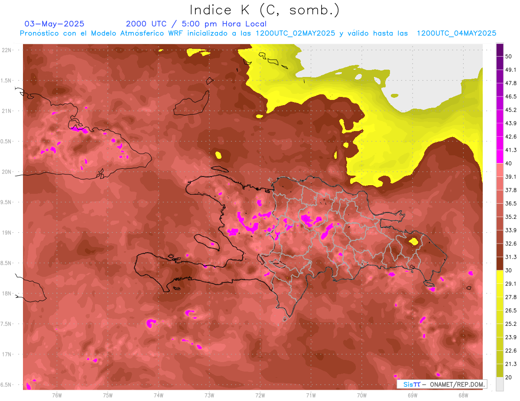Click the legend value "26.5"
This screenshot has height=401, width=520.
tap(511, 311)
